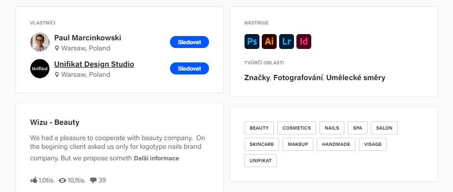The image size is (453, 192).
Task: Open the Unifikat Design Studio profile link
Action: [x=94, y=64]
